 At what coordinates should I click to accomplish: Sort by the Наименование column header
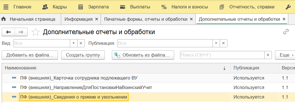coord(116,68)
